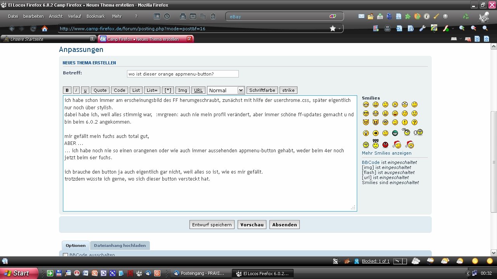Apply bold with the B button

(67, 90)
